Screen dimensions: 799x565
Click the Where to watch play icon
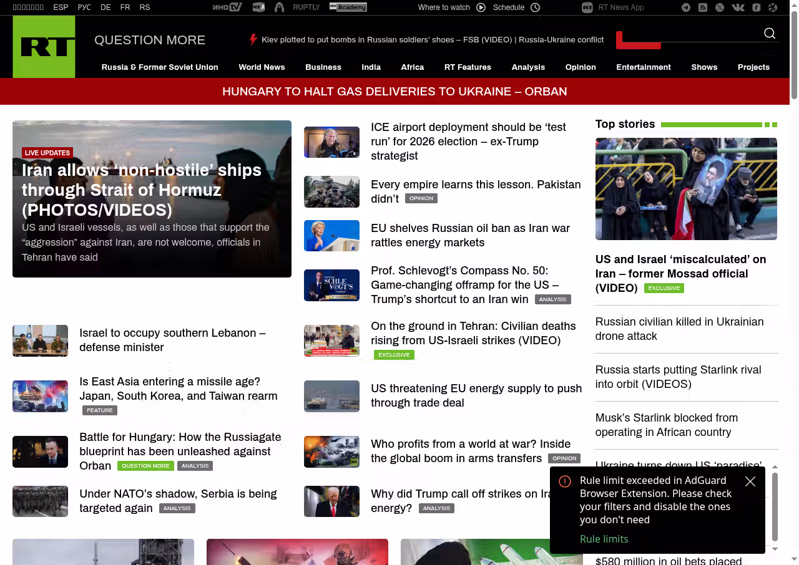[481, 7]
